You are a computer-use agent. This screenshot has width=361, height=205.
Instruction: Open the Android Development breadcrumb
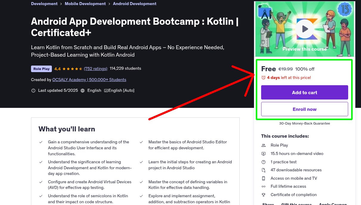135,4
